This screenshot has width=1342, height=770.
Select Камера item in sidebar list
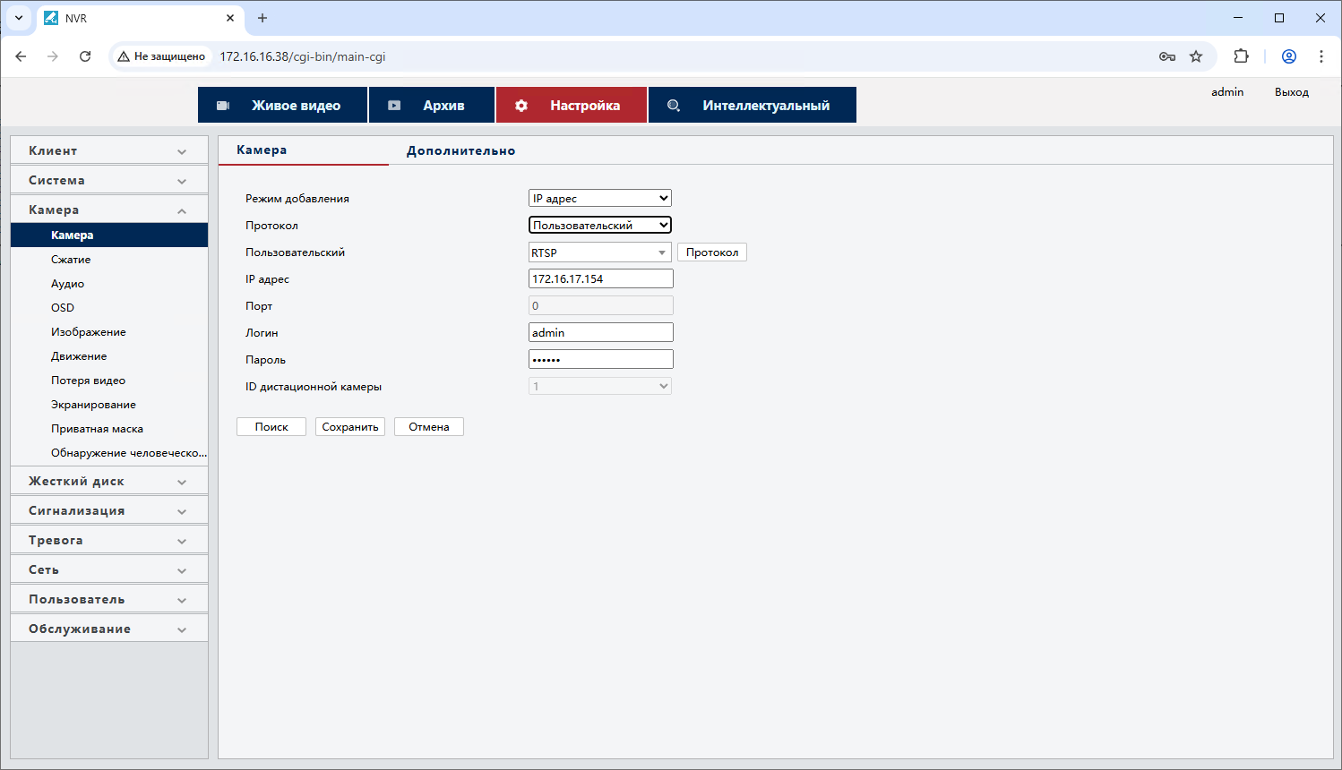tap(109, 235)
